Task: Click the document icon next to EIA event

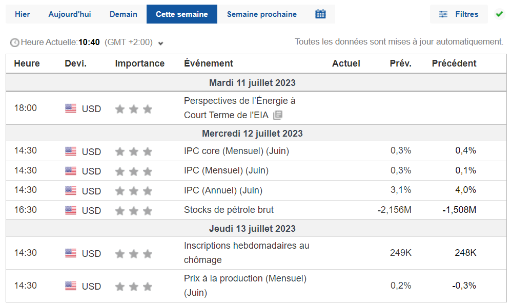Action: coord(277,116)
